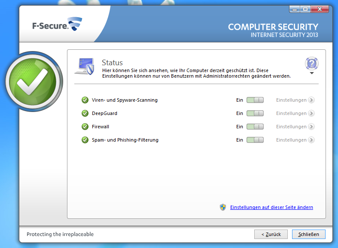The width and height of the screenshot is (338, 248).
Task: Click Ein status text for DeepGuard
Action: (240, 113)
